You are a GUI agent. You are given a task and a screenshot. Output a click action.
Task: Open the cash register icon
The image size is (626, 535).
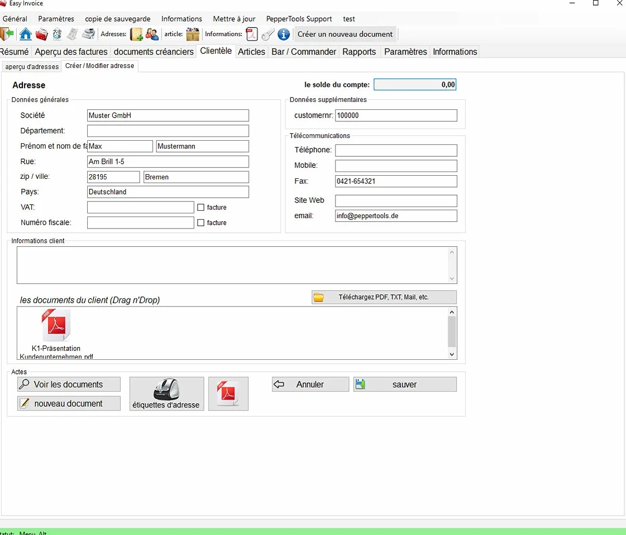(88, 35)
